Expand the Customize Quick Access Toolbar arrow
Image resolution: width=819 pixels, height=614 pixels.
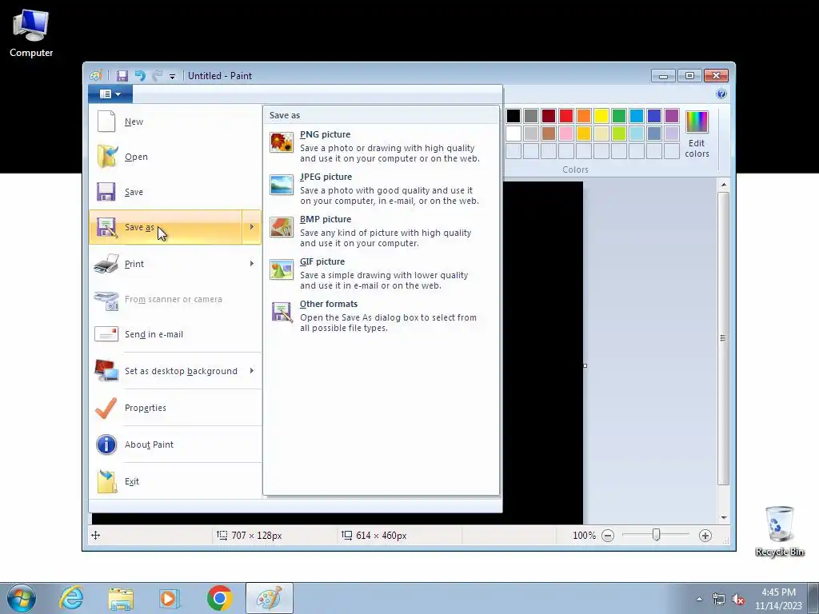pos(172,76)
